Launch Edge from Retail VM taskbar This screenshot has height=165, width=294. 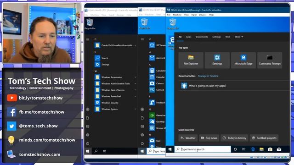coord(253,149)
